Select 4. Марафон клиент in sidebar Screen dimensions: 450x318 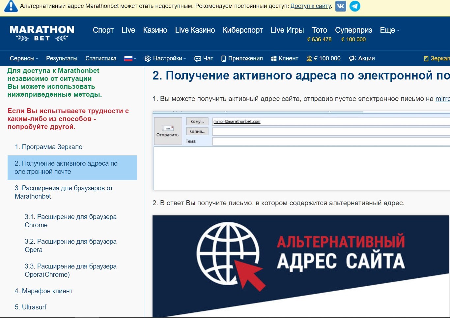point(43,291)
